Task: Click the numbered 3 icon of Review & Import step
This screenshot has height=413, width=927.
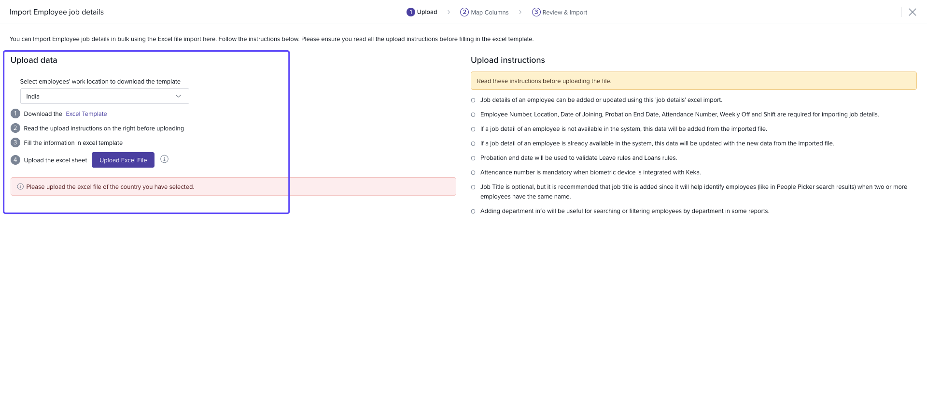Action: (x=536, y=12)
